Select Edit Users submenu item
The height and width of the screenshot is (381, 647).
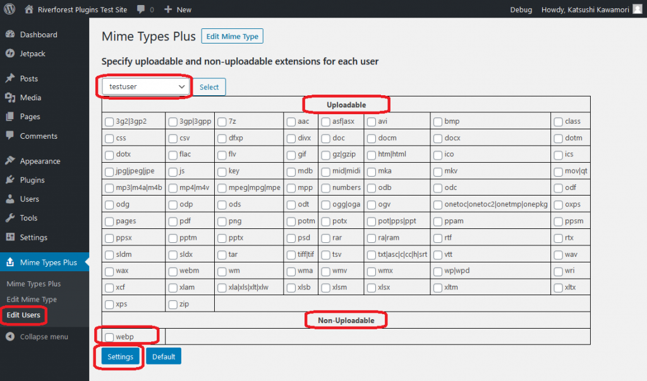(x=23, y=315)
